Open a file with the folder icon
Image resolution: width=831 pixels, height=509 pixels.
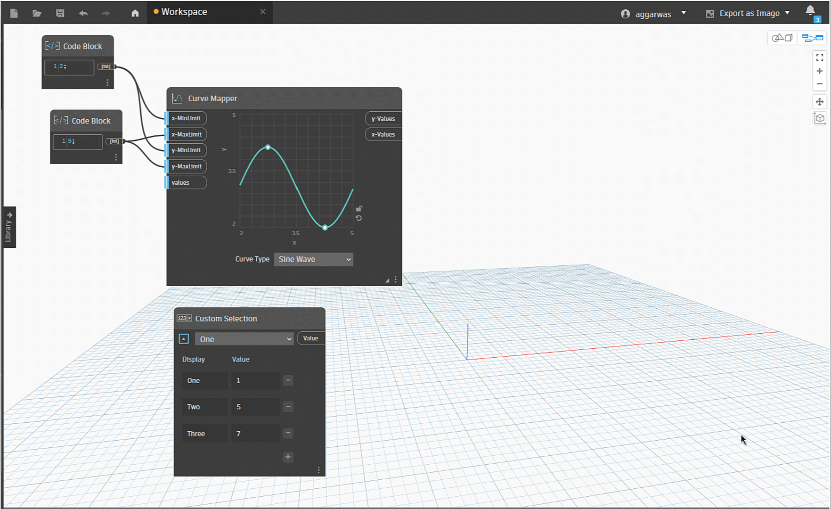(x=37, y=13)
